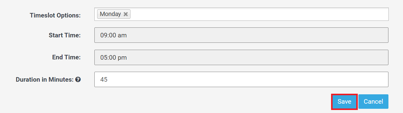Screen dimensions: 403x113
Task: Open the Timeslot Options multi-select box
Action: [x=241, y=14]
